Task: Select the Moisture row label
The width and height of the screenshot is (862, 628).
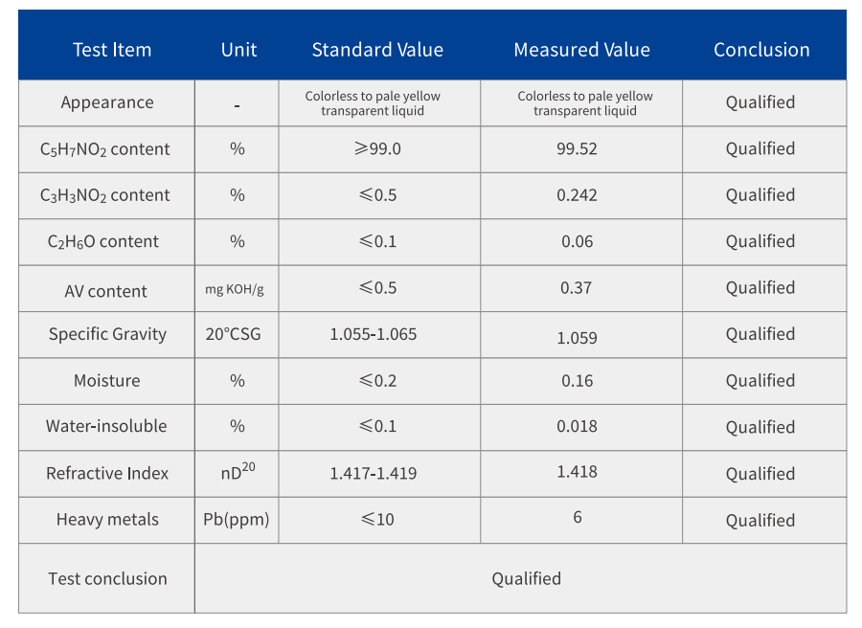Action: pos(107,380)
